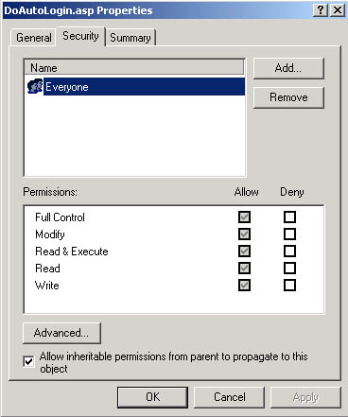Check Deny for Modify permission
The image size is (348, 417).
coord(289,235)
